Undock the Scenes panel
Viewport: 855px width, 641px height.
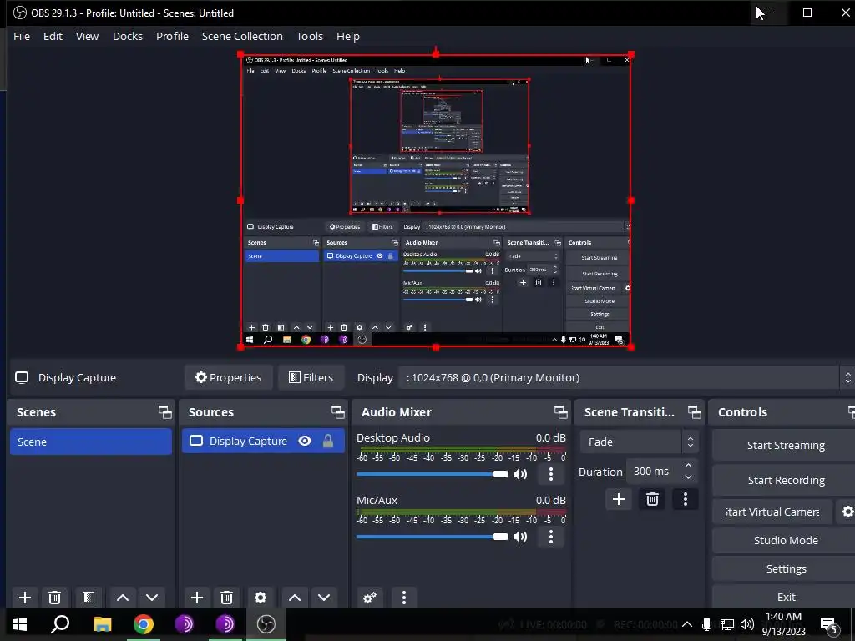(164, 412)
